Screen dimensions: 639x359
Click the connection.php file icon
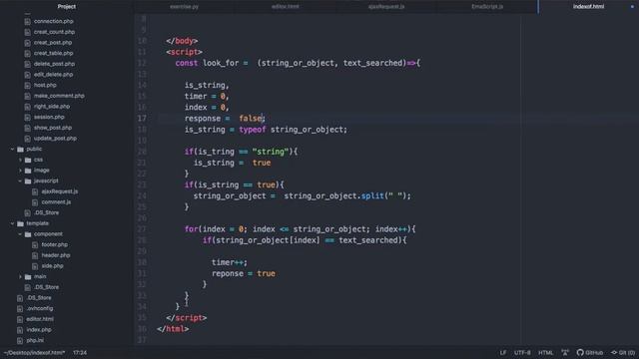tap(27, 22)
